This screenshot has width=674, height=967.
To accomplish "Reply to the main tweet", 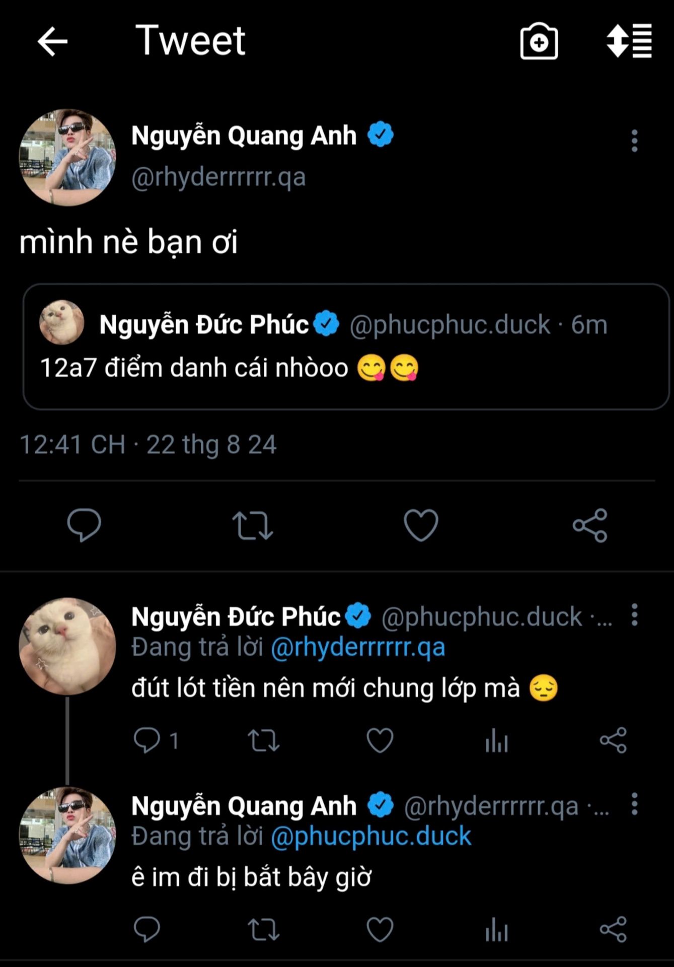I will 84,525.
